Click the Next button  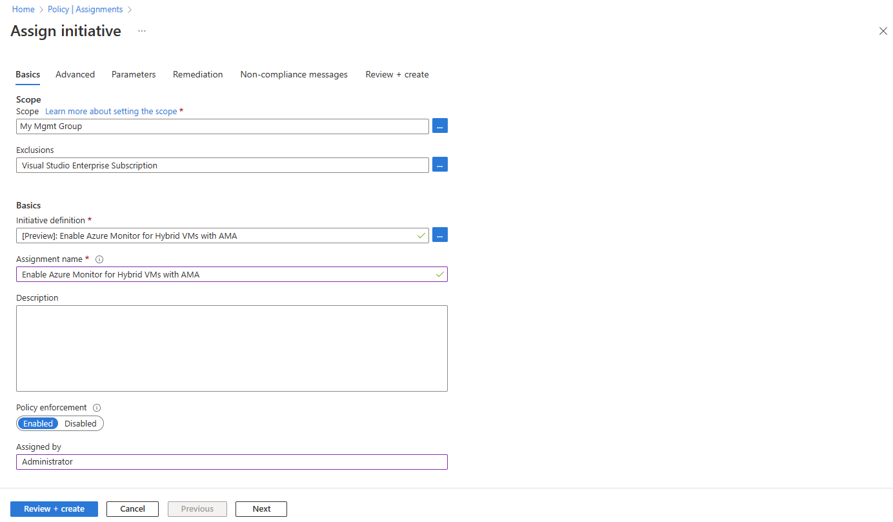(x=261, y=509)
